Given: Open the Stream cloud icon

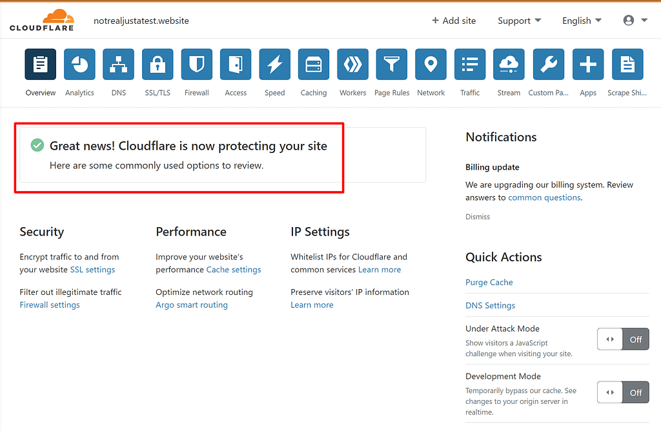Looking at the screenshot, I should click(508, 64).
